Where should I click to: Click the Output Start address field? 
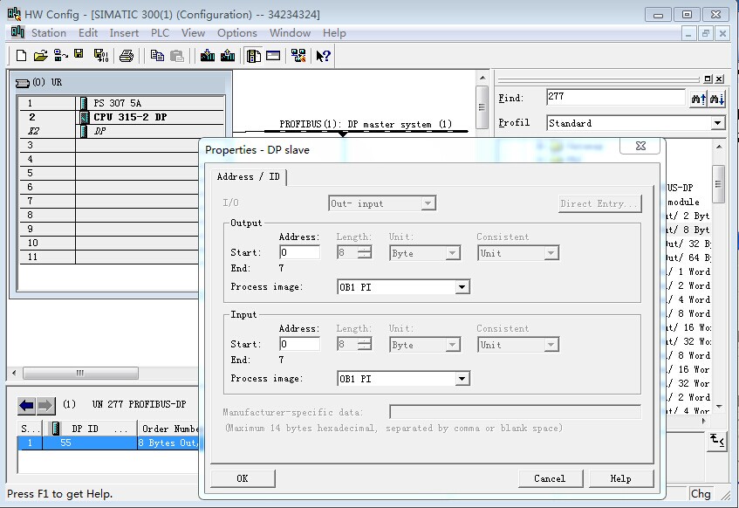[299, 253]
